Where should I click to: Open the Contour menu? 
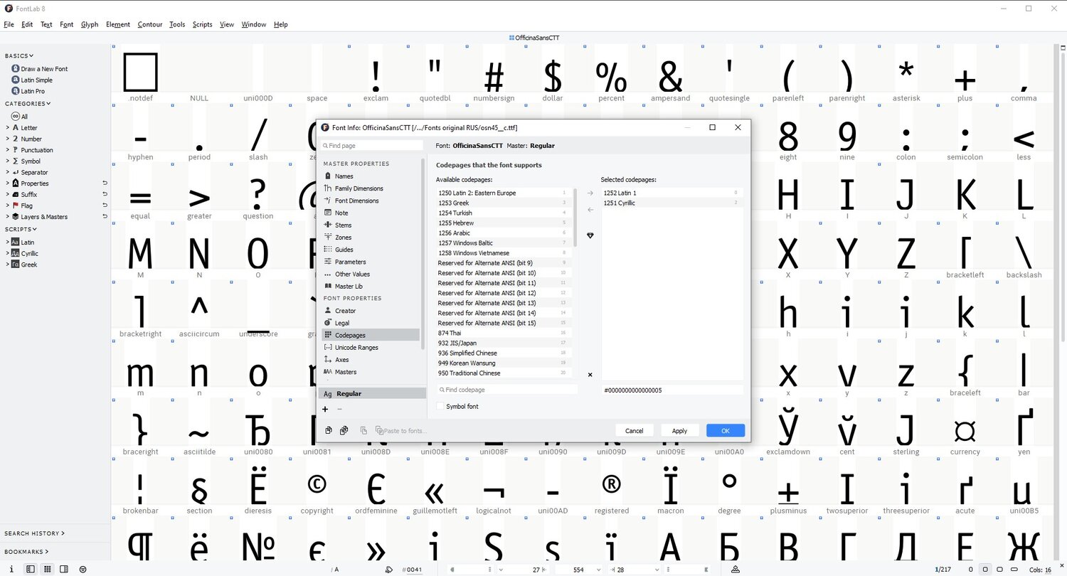[150, 24]
